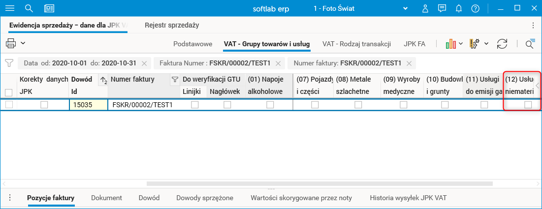Remove the Faktura Numer filter chip
This screenshot has width=542, height=209.
[278, 63]
